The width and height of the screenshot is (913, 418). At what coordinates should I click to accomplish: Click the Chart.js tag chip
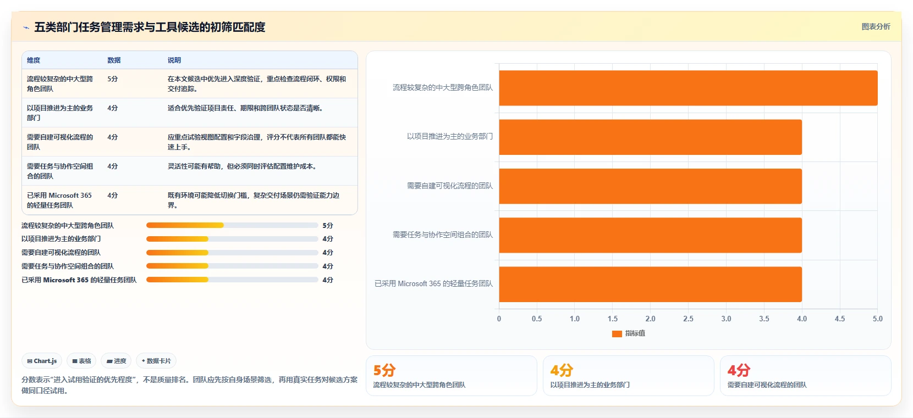(42, 361)
